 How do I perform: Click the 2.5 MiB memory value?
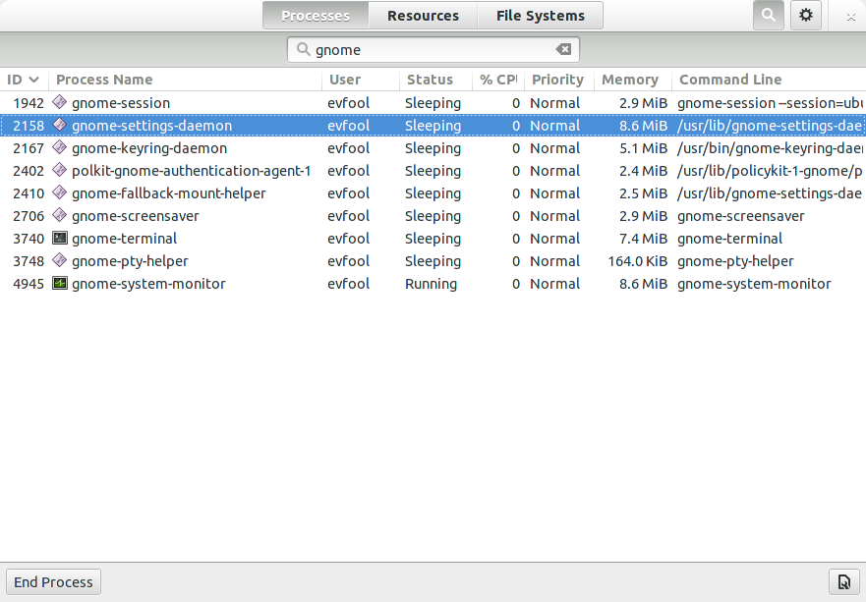(643, 193)
